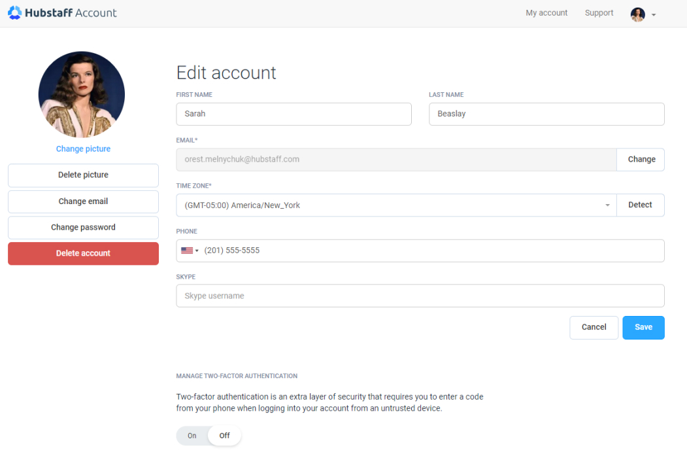Open the user avatar menu in header
Viewport: 687px width, 452px height.
tap(637, 14)
